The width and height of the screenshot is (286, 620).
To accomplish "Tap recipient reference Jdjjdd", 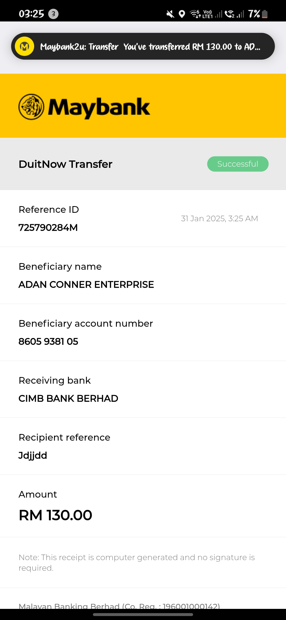I will [x=33, y=455].
